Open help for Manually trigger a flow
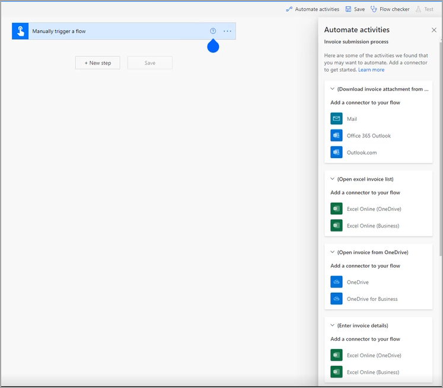Screen dimensions: 443x388 pyautogui.click(x=213, y=31)
